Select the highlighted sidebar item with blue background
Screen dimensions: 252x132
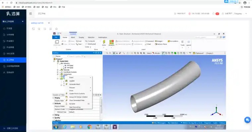[x=13, y=60]
